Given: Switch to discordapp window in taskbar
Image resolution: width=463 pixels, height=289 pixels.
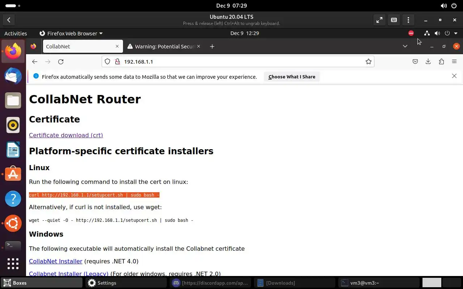Looking at the screenshot, I should tap(211, 283).
